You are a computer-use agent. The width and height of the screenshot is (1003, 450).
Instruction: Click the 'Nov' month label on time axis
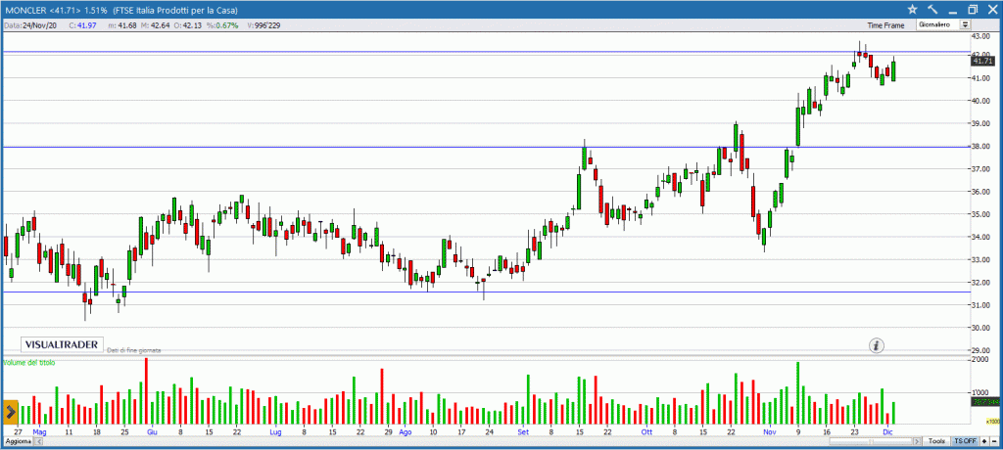[x=770, y=432]
